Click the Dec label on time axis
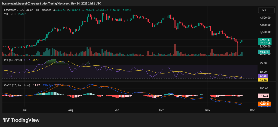Image resolution: width=278 pixels, height=127 pixels. coord(252,110)
